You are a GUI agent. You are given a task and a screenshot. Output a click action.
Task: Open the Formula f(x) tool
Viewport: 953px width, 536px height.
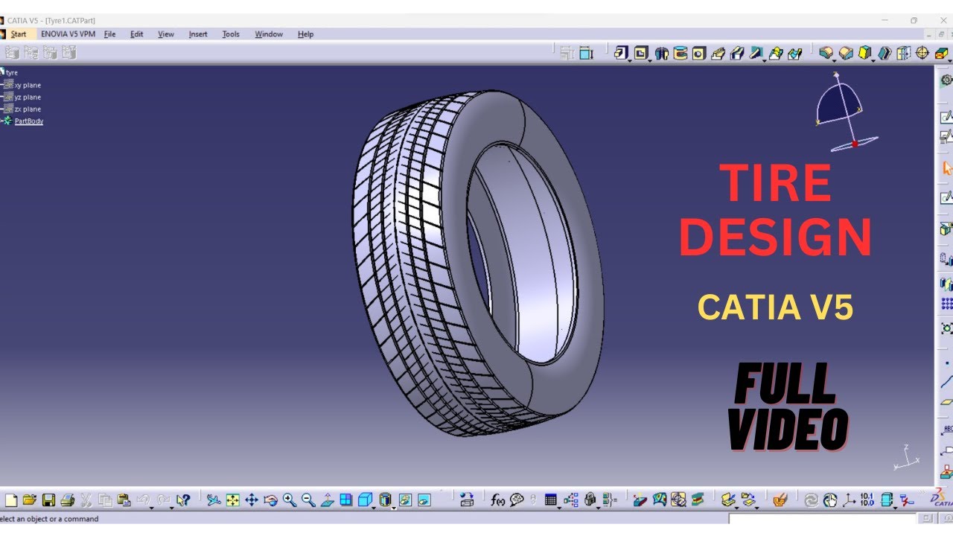(497, 500)
